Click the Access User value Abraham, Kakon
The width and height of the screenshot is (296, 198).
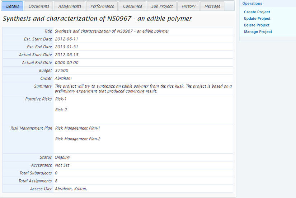(x=71, y=189)
